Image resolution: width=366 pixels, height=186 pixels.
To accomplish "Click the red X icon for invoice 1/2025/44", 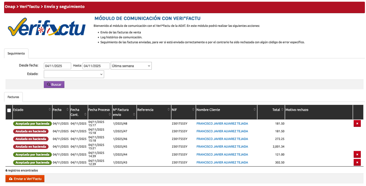I will coord(357,154).
